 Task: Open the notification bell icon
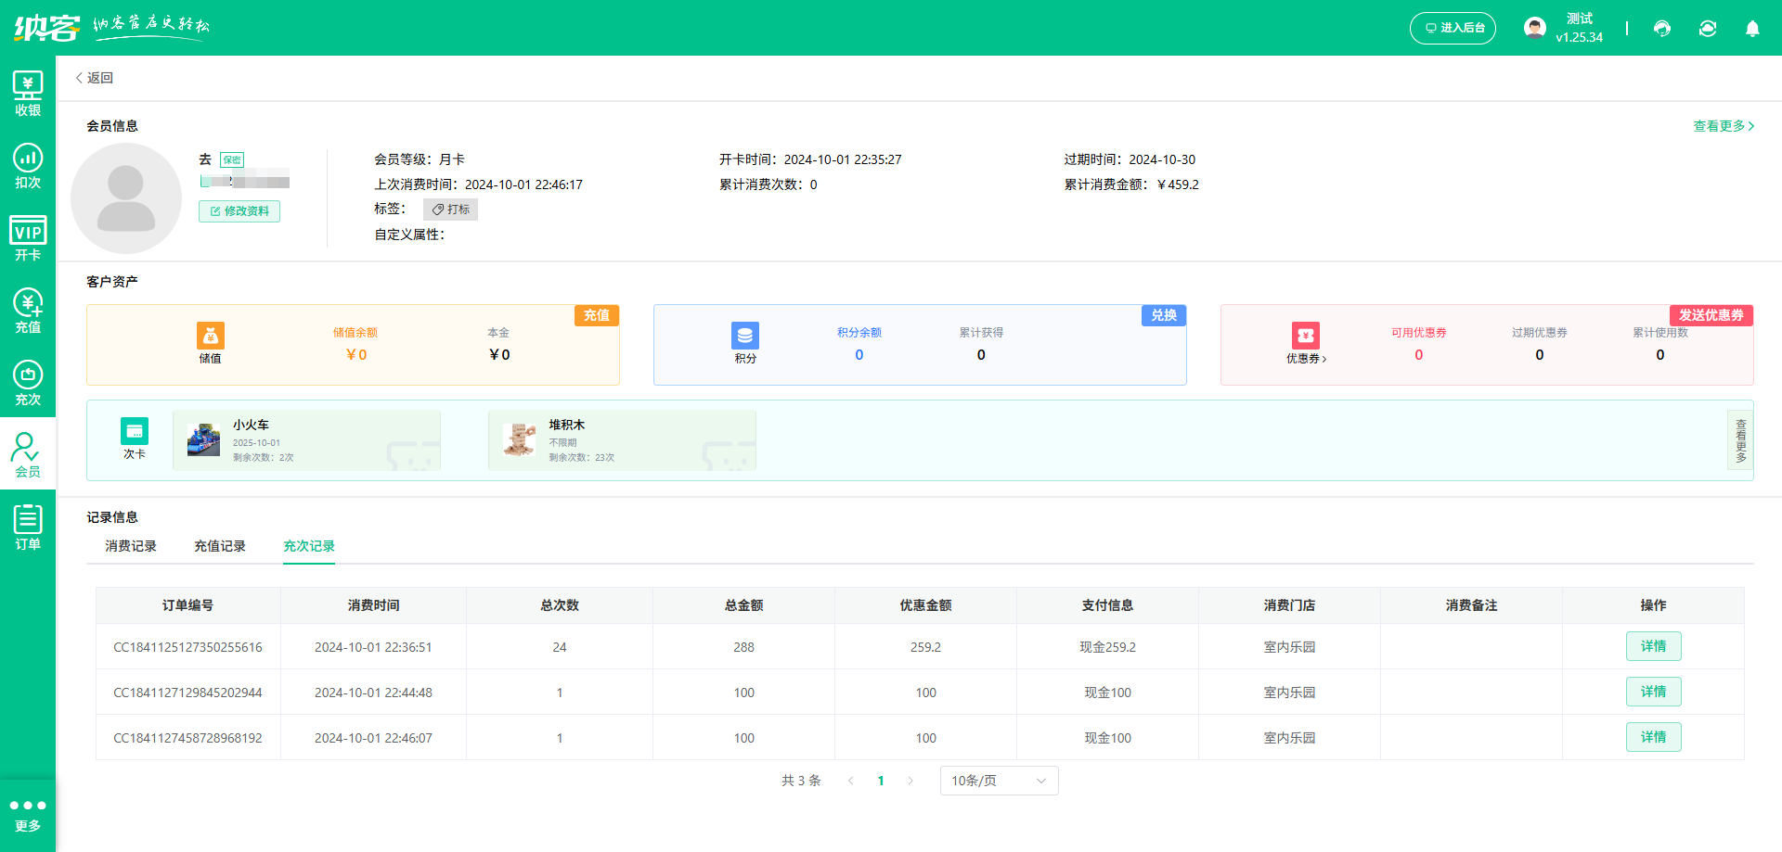1752,29
